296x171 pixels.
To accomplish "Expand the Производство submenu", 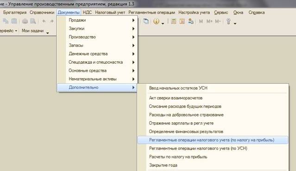I will pyautogui.click(x=97, y=37).
